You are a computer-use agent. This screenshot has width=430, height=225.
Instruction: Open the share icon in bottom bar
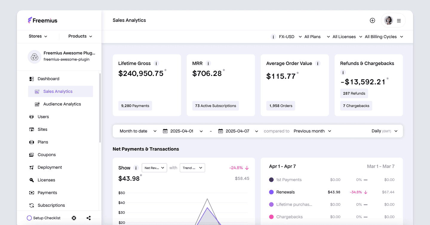[x=89, y=218]
